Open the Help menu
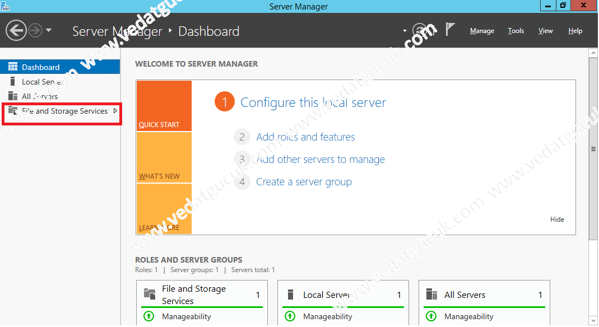 tap(575, 31)
